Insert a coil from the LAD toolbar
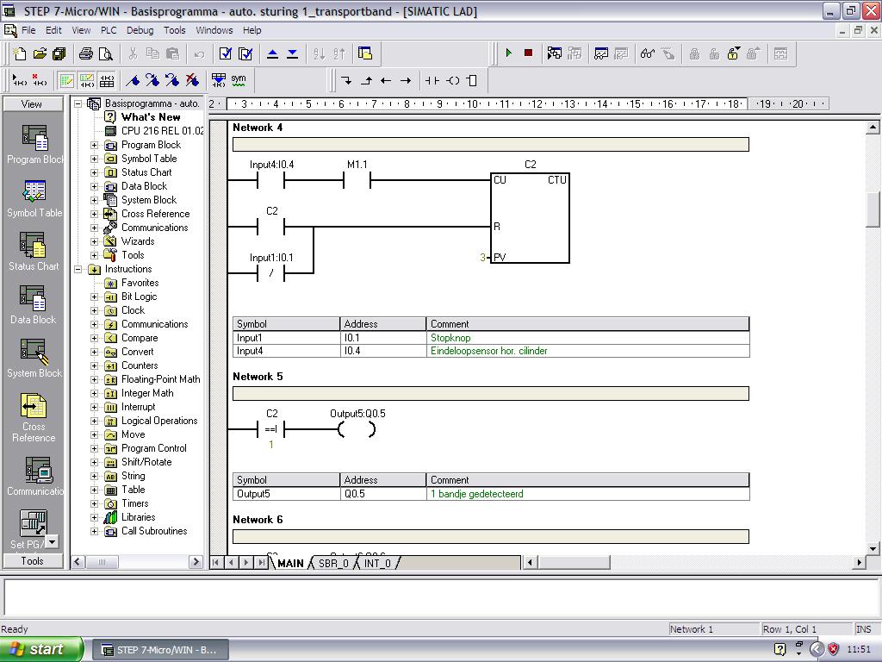 coord(453,80)
